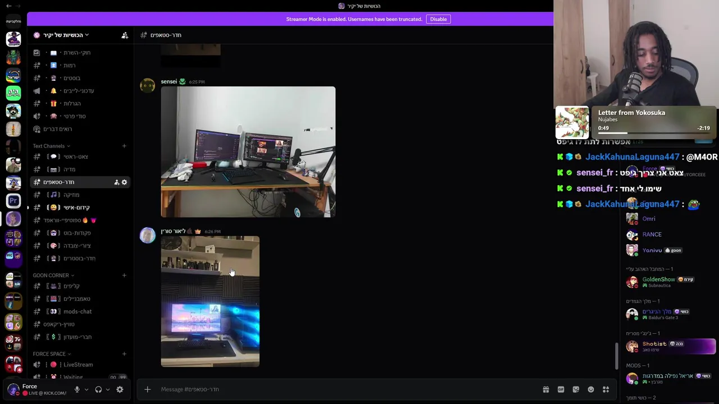Viewport: 719px width, 404px height.
Task: Collapse the Text Channels category
Action: pyautogui.click(x=52, y=146)
